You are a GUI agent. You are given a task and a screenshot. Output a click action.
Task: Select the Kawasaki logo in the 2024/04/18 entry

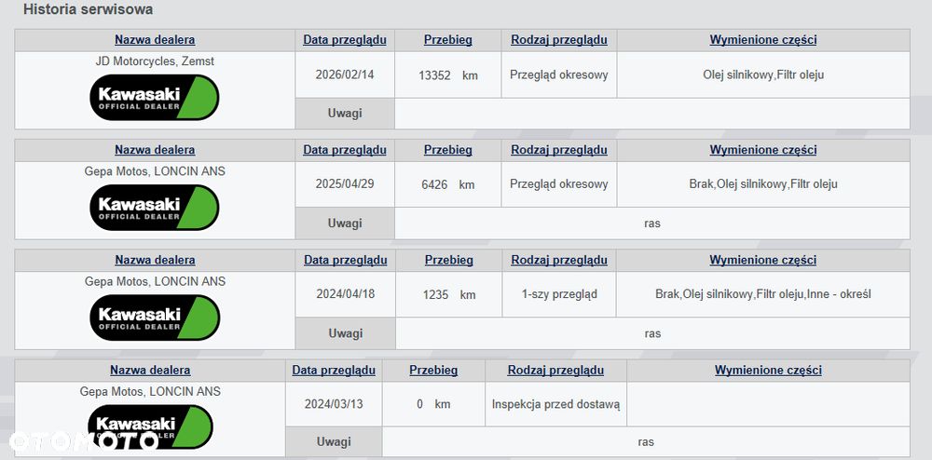point(155,318)
